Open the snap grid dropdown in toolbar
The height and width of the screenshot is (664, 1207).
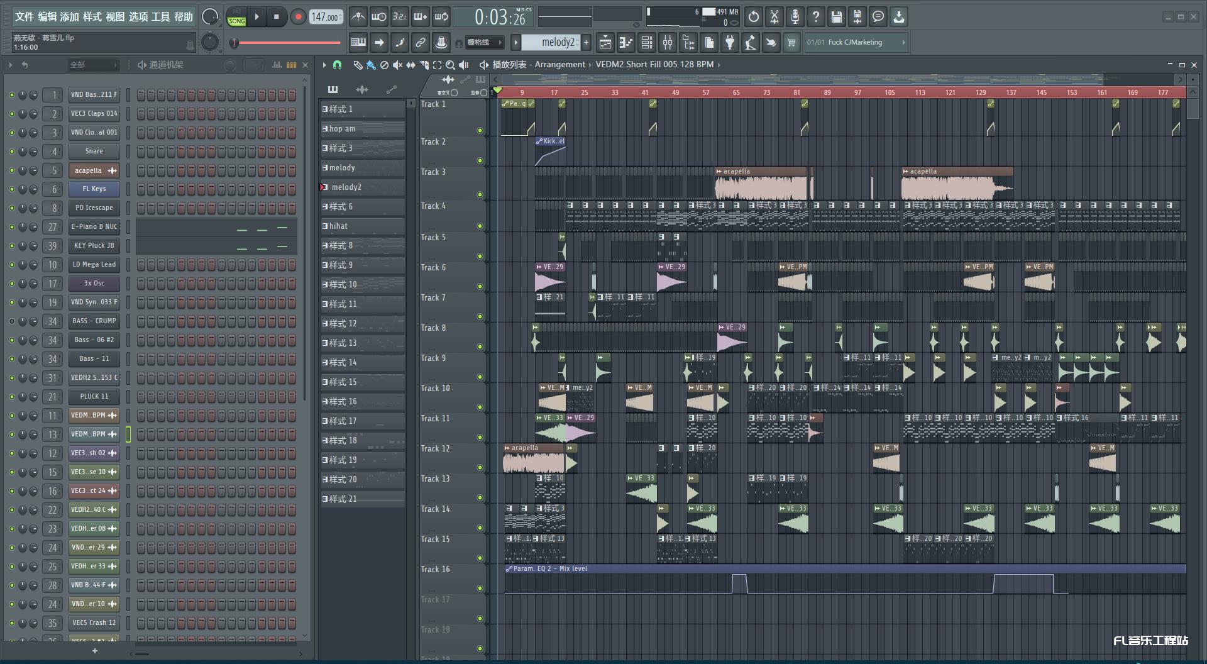[485, 43]
